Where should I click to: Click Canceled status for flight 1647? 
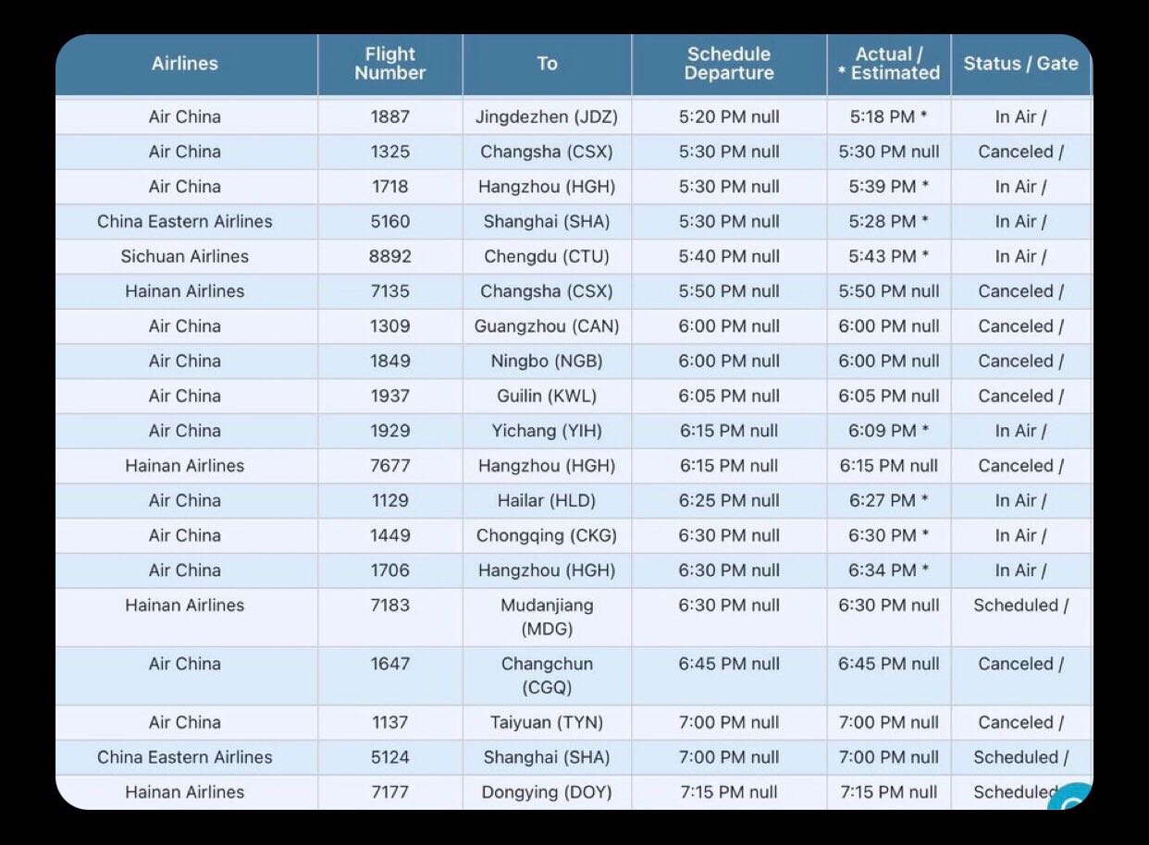click(x=1021, y=664)
